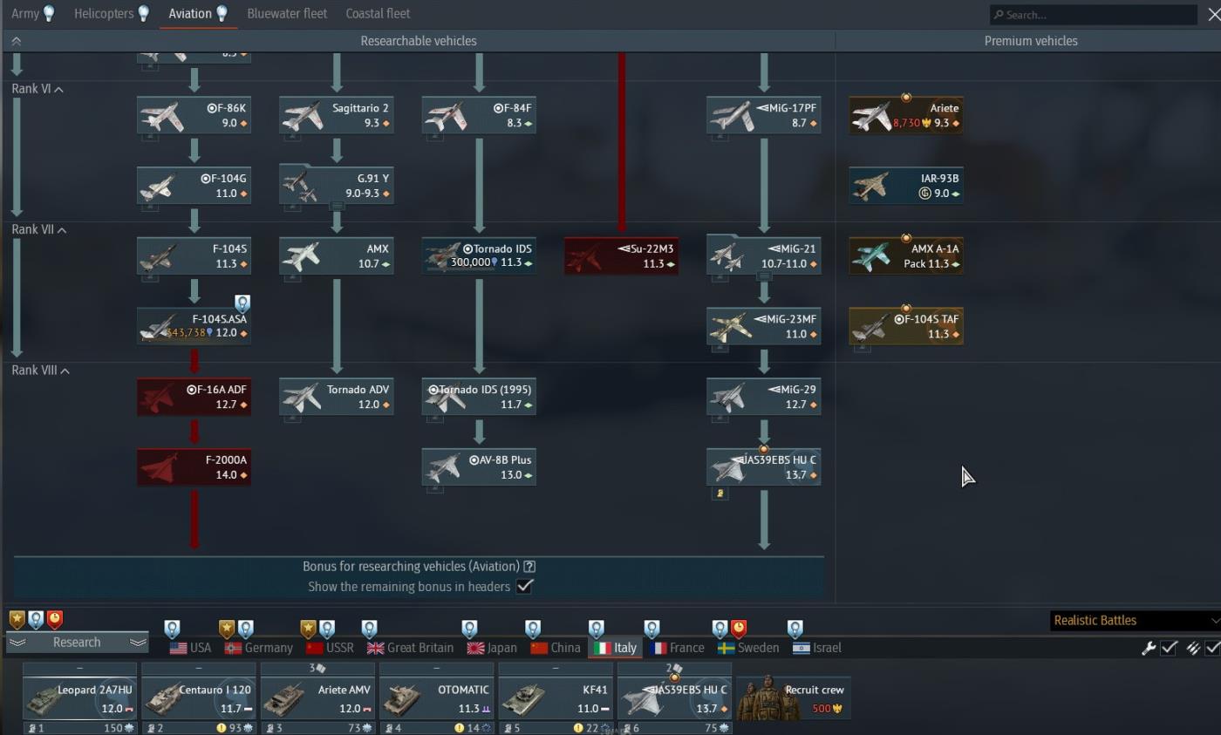Select the F-84F aircraft
The image size is (1221, 735).
click(x=479, y=115)
